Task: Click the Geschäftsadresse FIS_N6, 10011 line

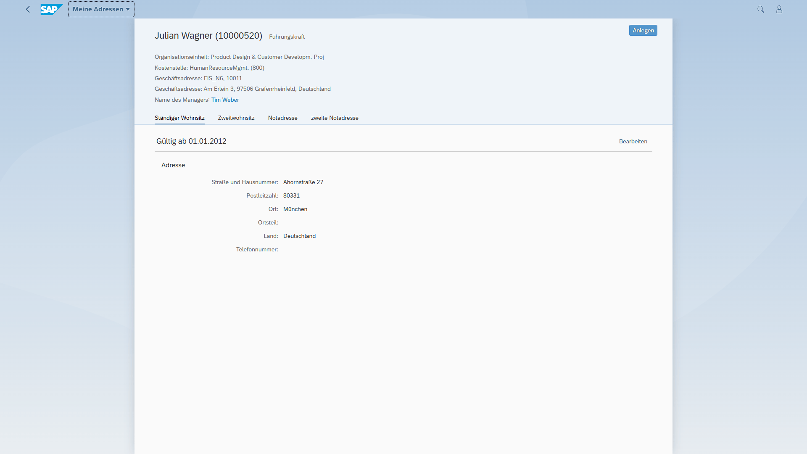Action: click(x=198, y=78)
